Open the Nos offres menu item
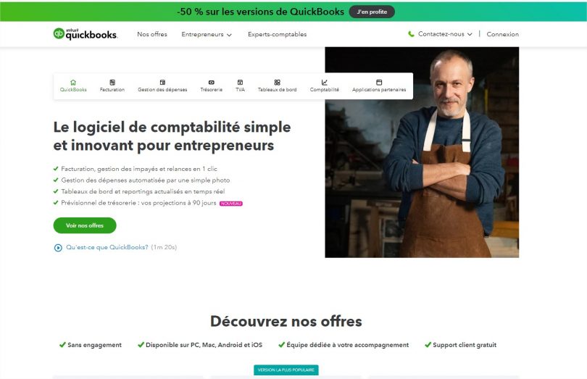 152,34
